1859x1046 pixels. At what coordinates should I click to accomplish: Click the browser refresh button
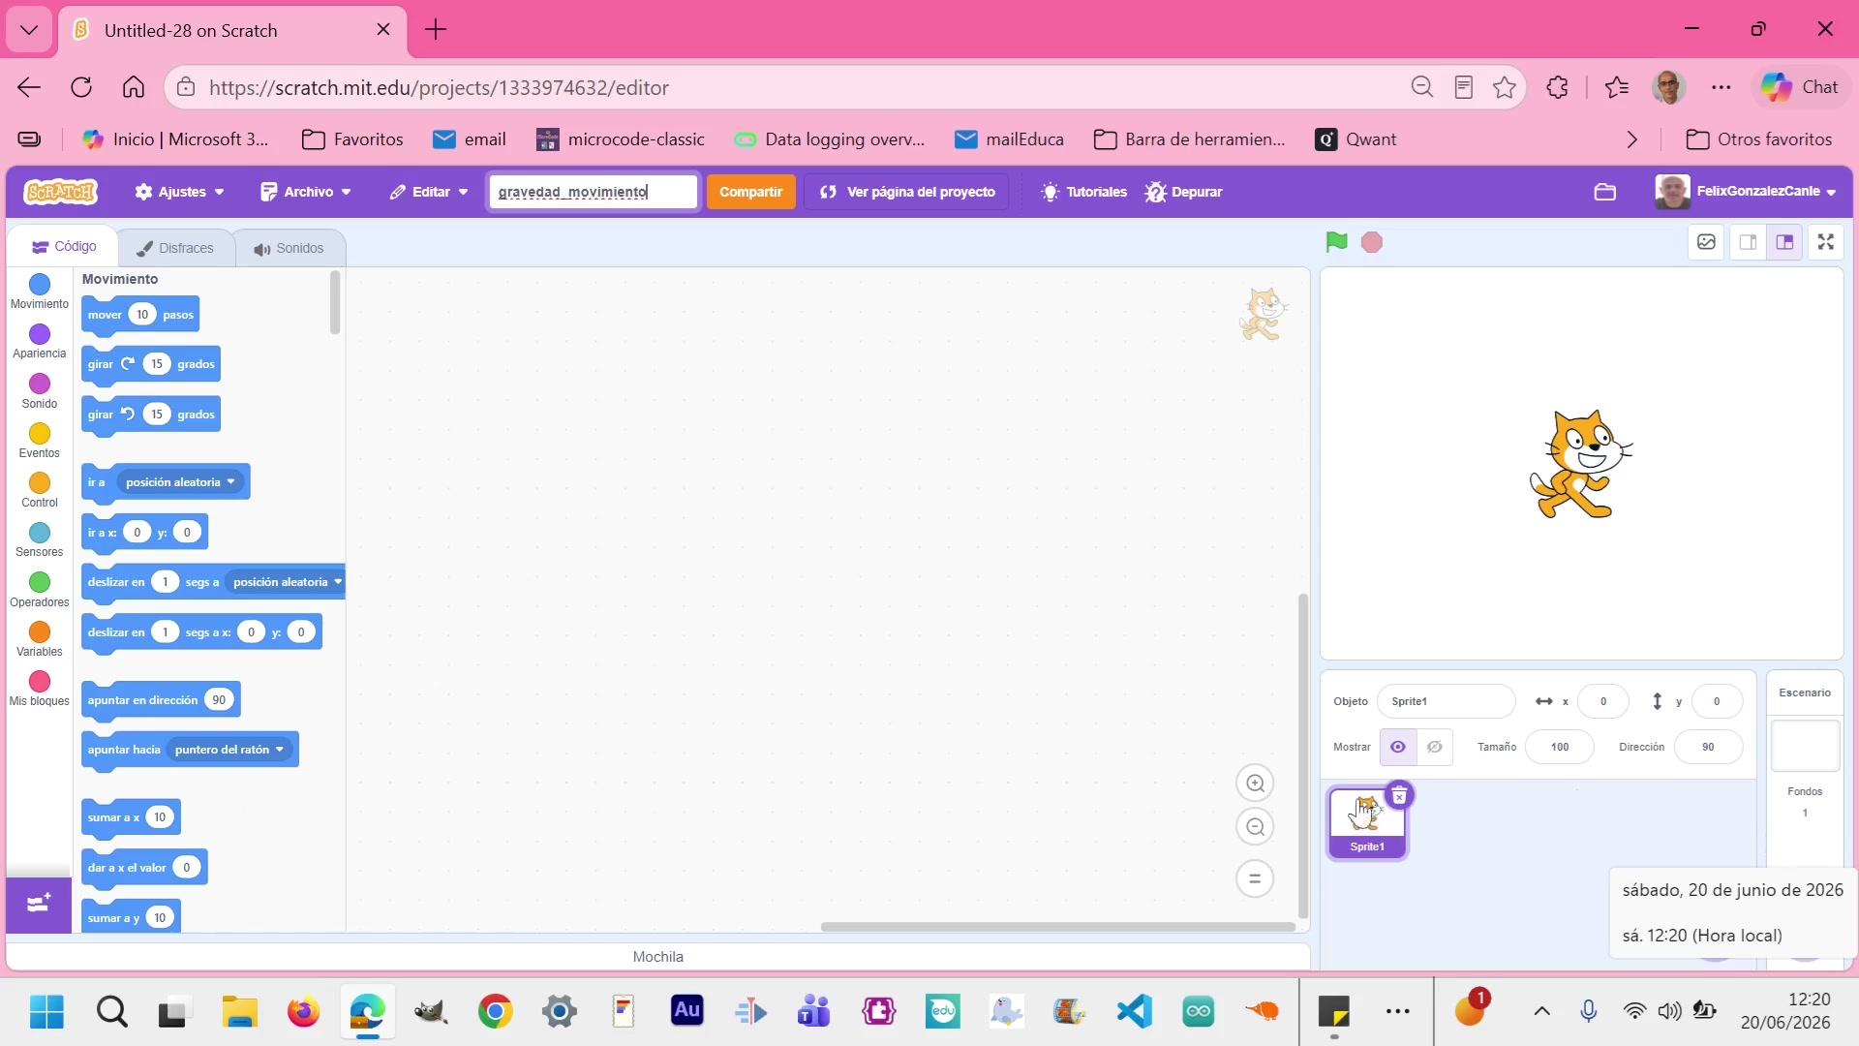[x=81, y=87]
